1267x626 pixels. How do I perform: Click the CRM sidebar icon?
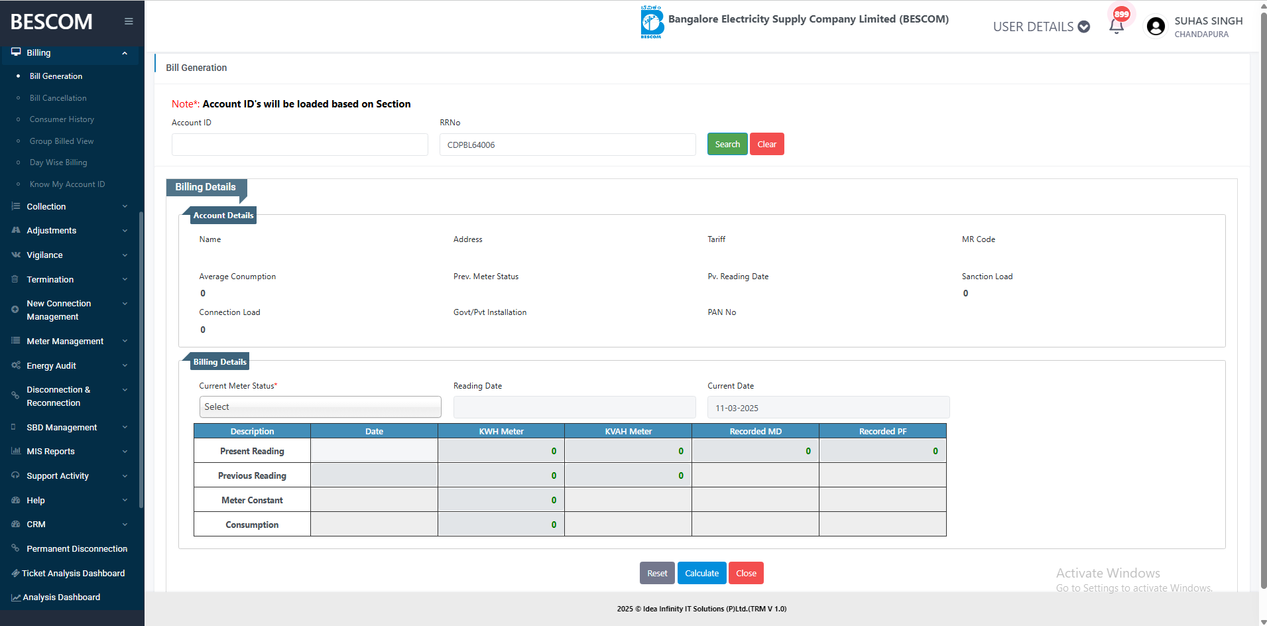(16, 524)
